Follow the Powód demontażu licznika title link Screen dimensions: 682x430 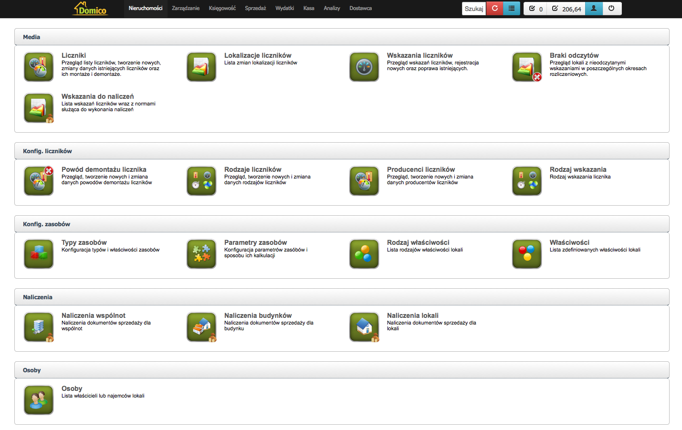tap(104, 169)
